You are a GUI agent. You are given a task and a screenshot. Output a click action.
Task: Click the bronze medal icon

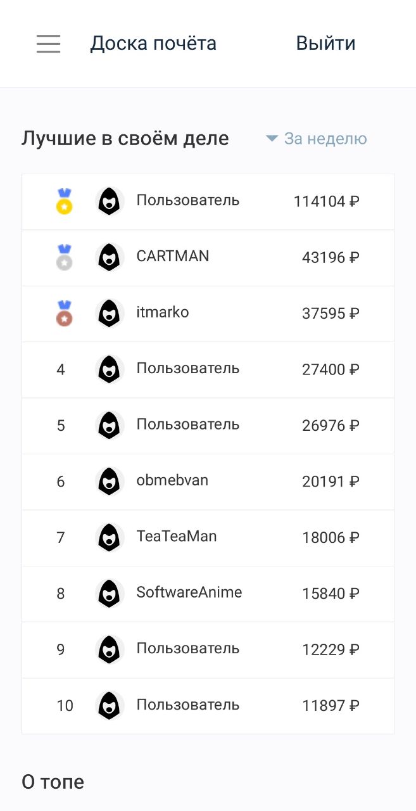(64, 314)
